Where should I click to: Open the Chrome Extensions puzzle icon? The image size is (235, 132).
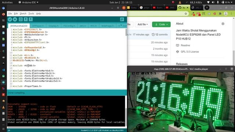pos(220,14)
